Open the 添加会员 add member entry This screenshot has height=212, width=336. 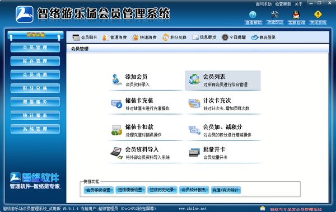pyautogui.click(x=145, y=81)
